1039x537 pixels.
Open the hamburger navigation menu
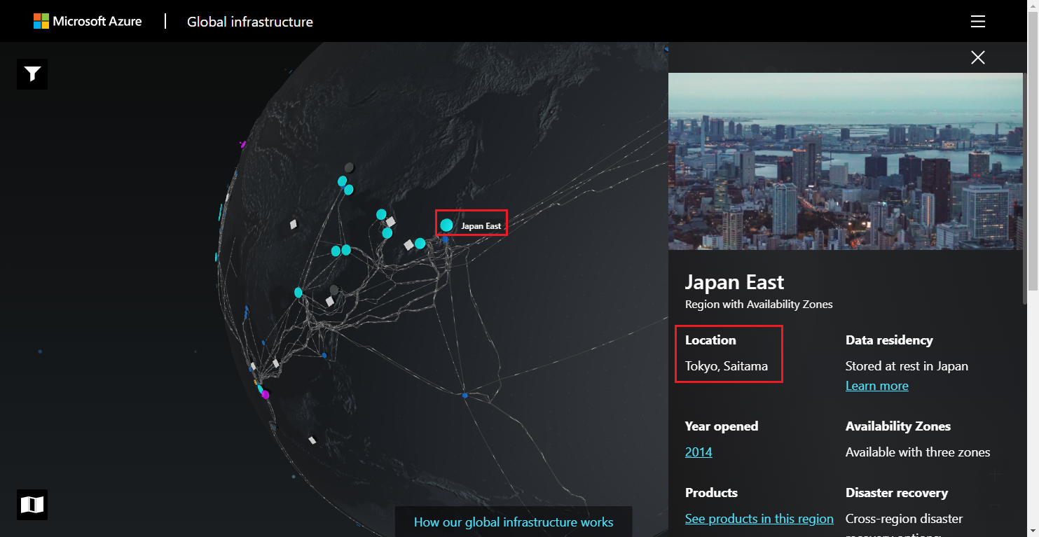[978, 22]
